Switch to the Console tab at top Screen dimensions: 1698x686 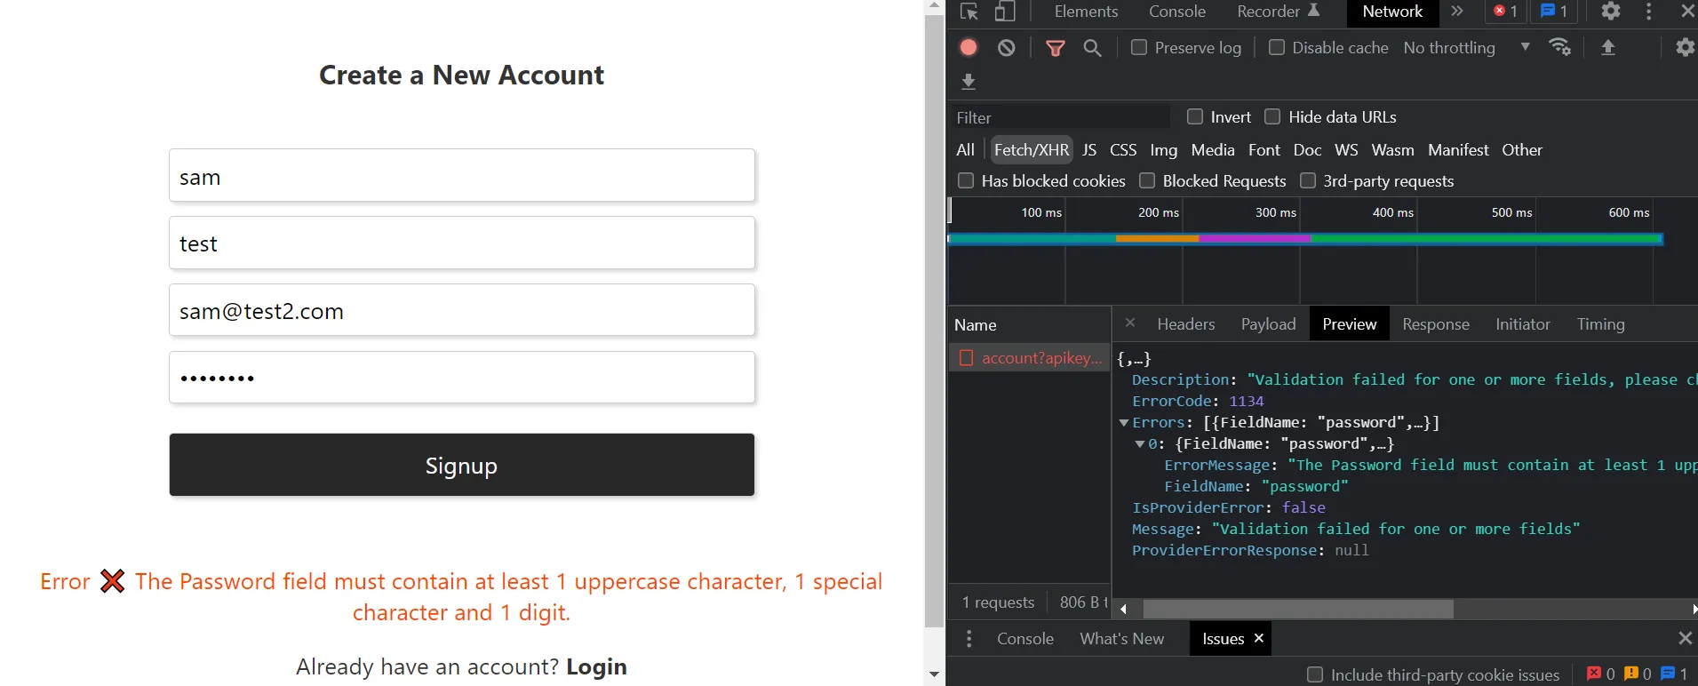[1176, 12]
